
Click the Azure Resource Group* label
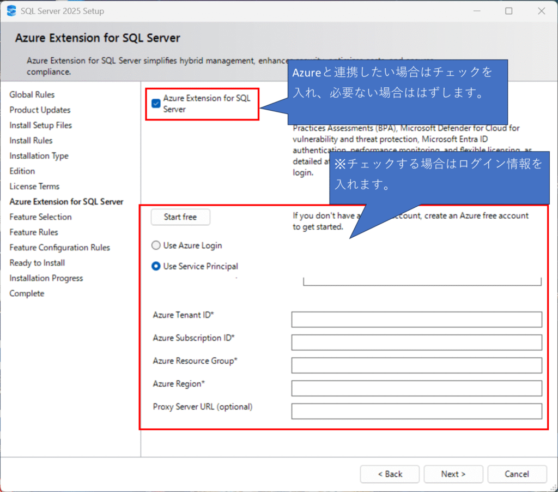point(195,361)
